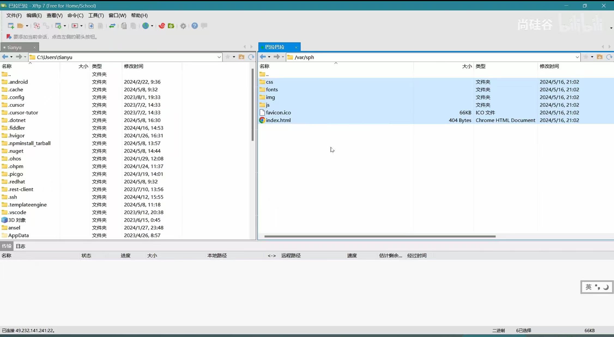Click the blue Help question mark icon
Image resolution: width=614 pixels, height=337 pixels.
[x=194, y=26]
